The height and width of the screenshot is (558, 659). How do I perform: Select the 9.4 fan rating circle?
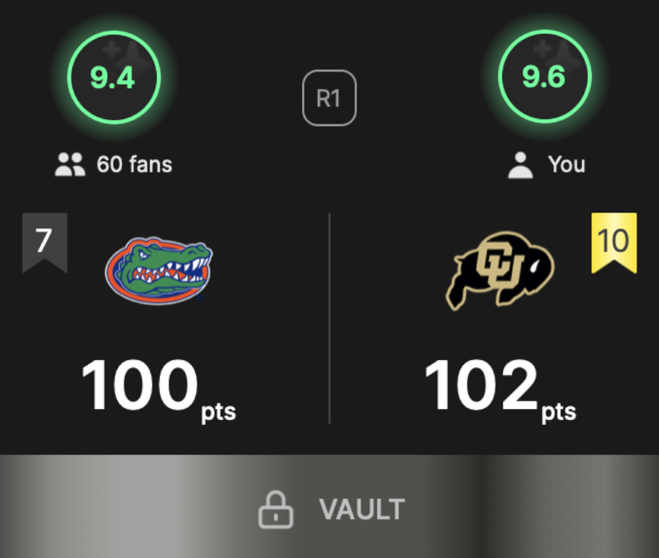coord(114,77)
